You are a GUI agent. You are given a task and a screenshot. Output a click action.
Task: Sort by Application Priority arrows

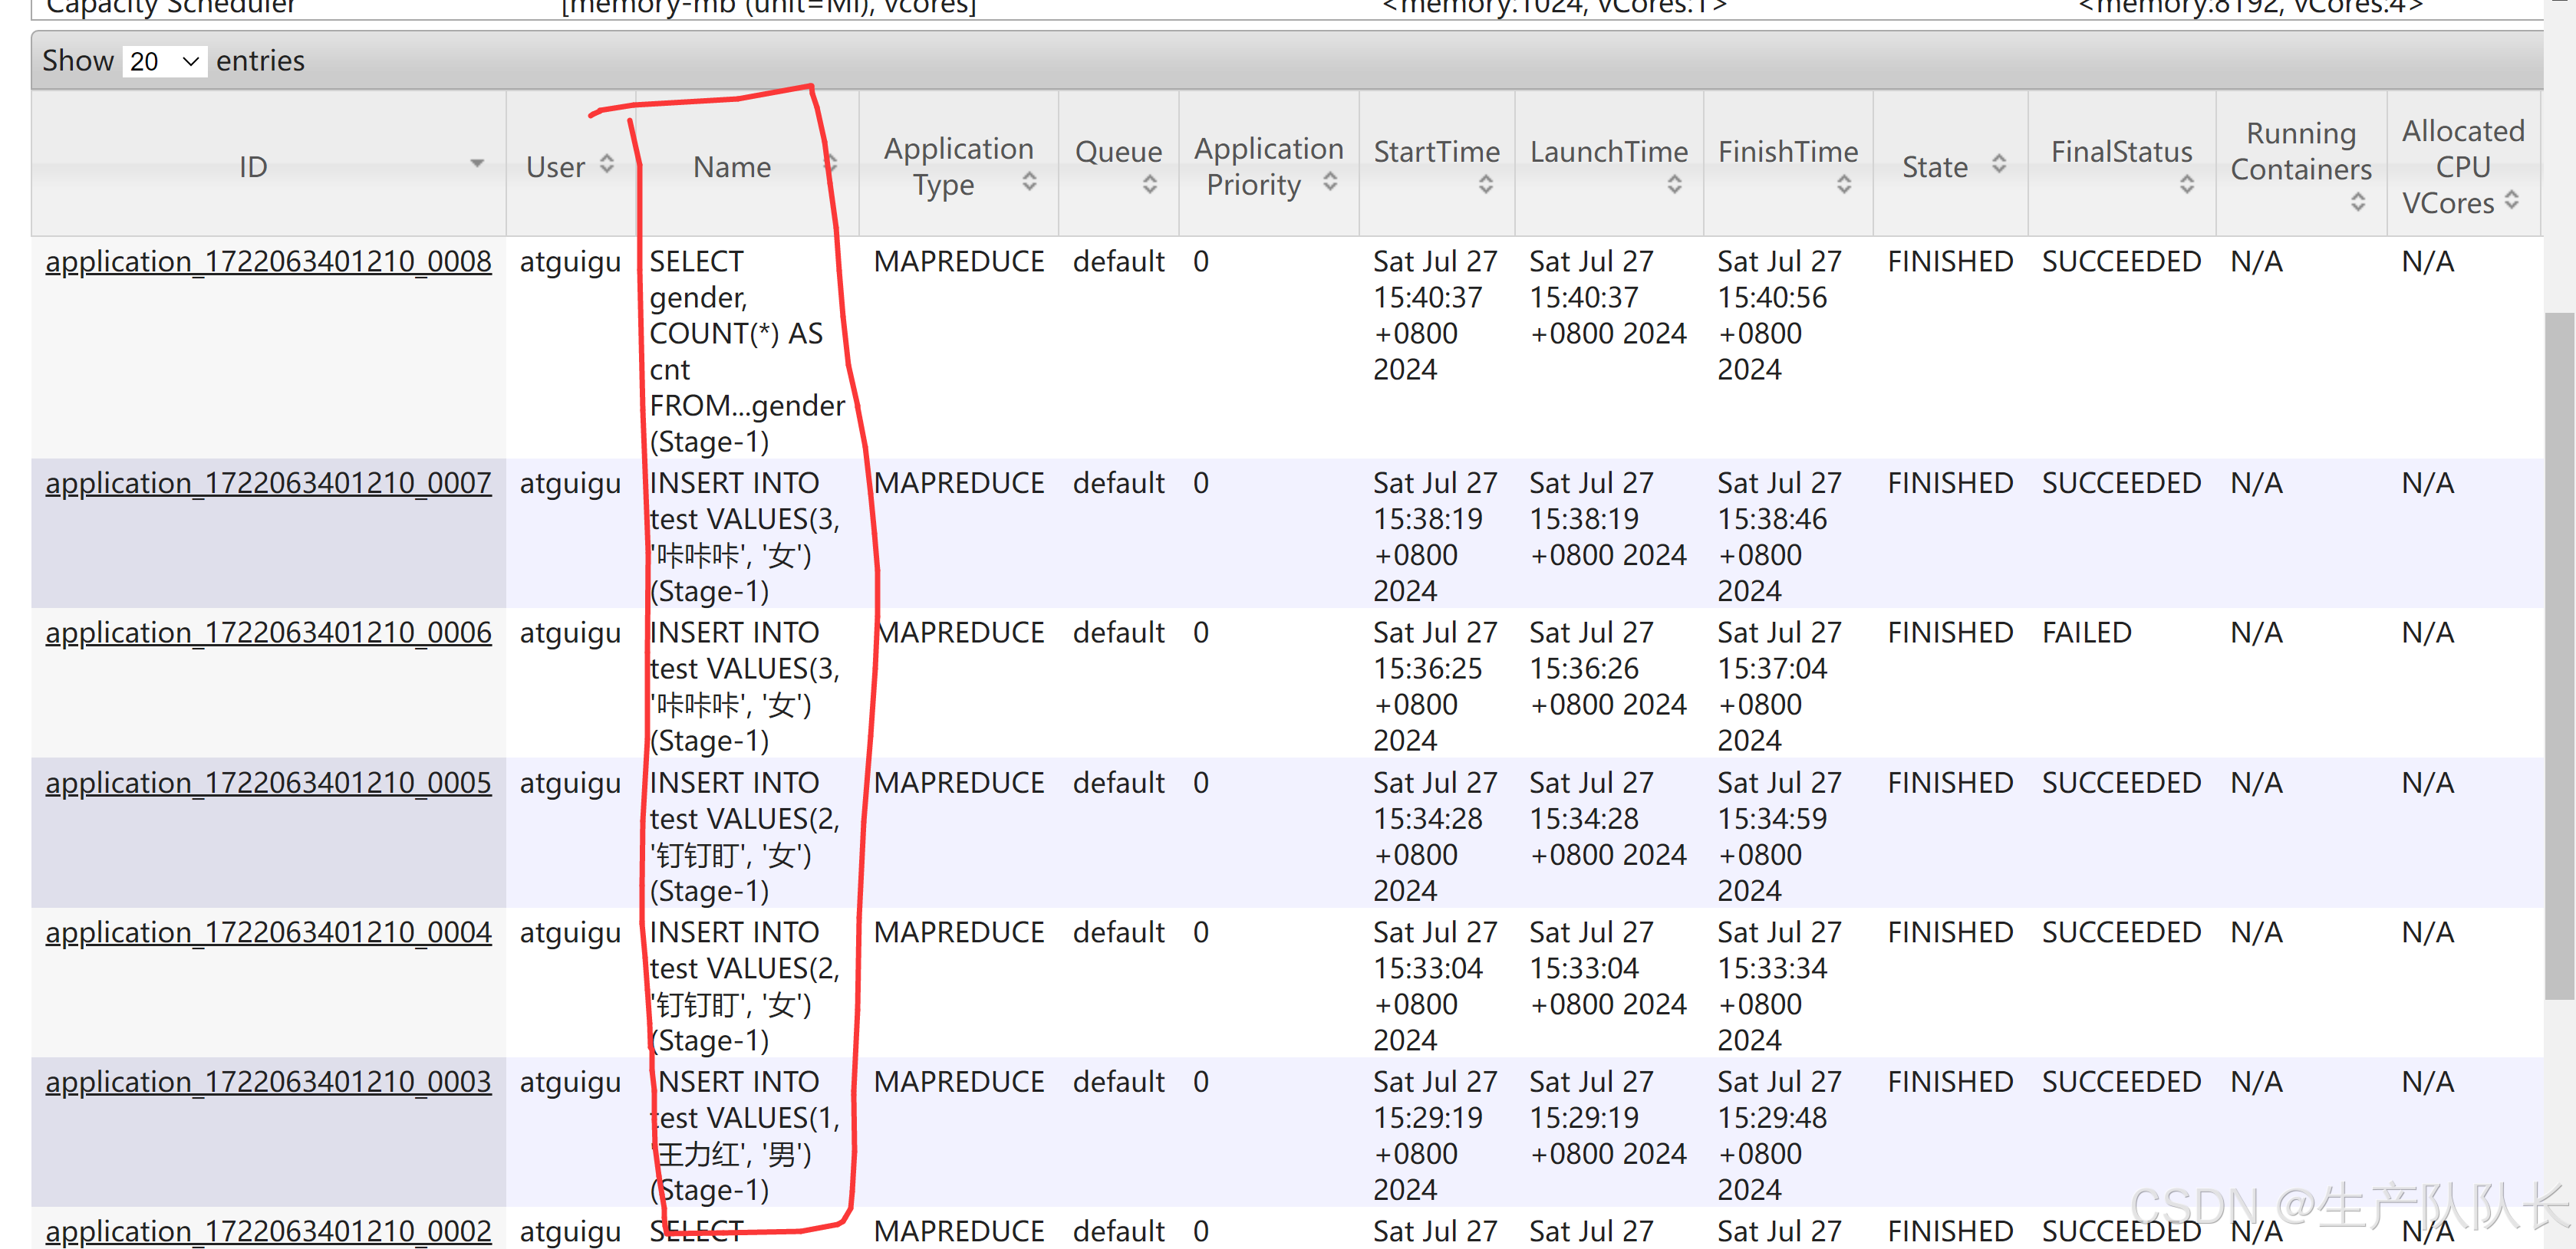1330,182
